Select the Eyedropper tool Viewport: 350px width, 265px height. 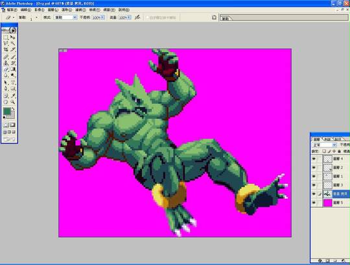pos(13,96)
